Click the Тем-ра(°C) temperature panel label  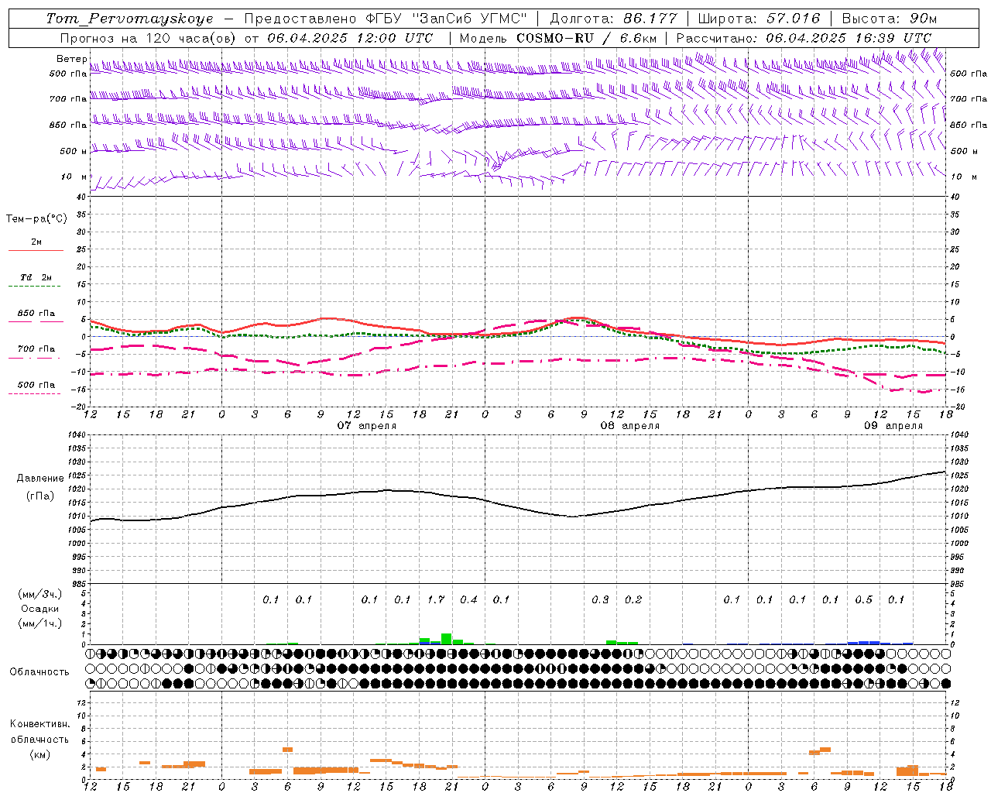point(36,219)
